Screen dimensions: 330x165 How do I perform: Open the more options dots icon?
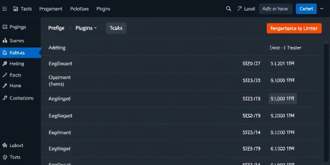[x=322, y=9]
